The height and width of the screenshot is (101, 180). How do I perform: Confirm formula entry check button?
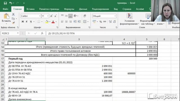(35, 33)
